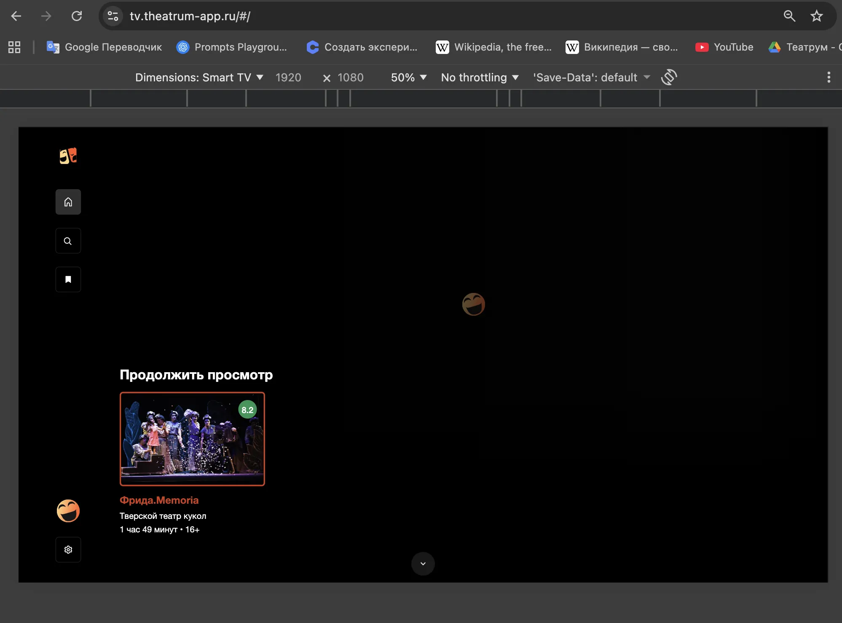Screen dimensions: 842x623
Task: Open the Фрида.Memoria performance thumbnail
Action: 192,439
